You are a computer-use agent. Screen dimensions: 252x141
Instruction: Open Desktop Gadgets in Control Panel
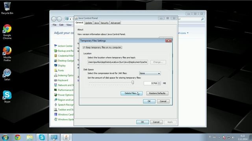click(64, 61)
